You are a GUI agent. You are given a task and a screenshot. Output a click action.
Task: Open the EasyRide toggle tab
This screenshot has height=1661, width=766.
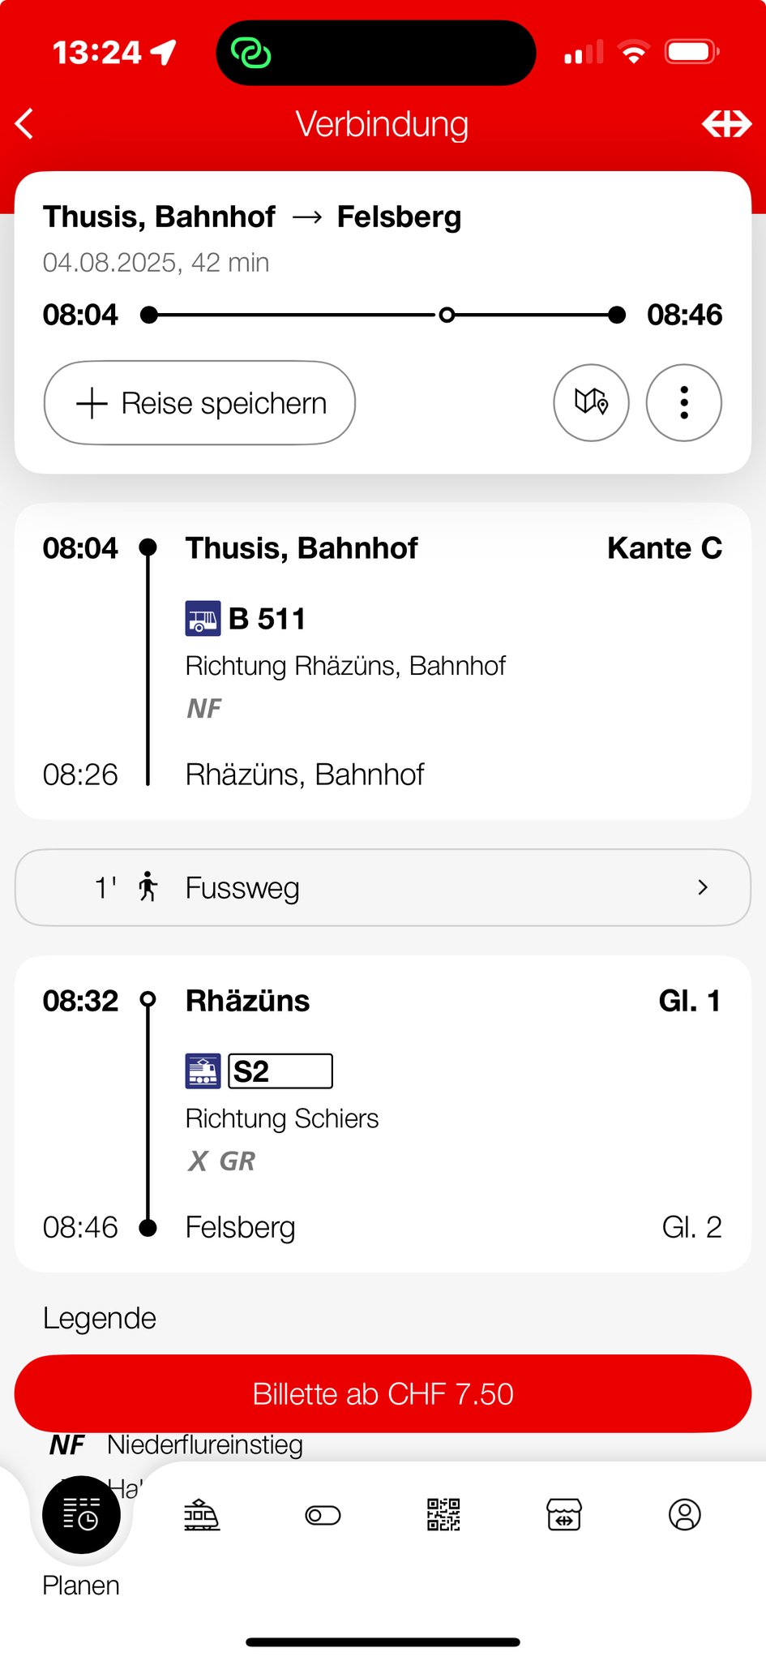tap(323, 1514)
